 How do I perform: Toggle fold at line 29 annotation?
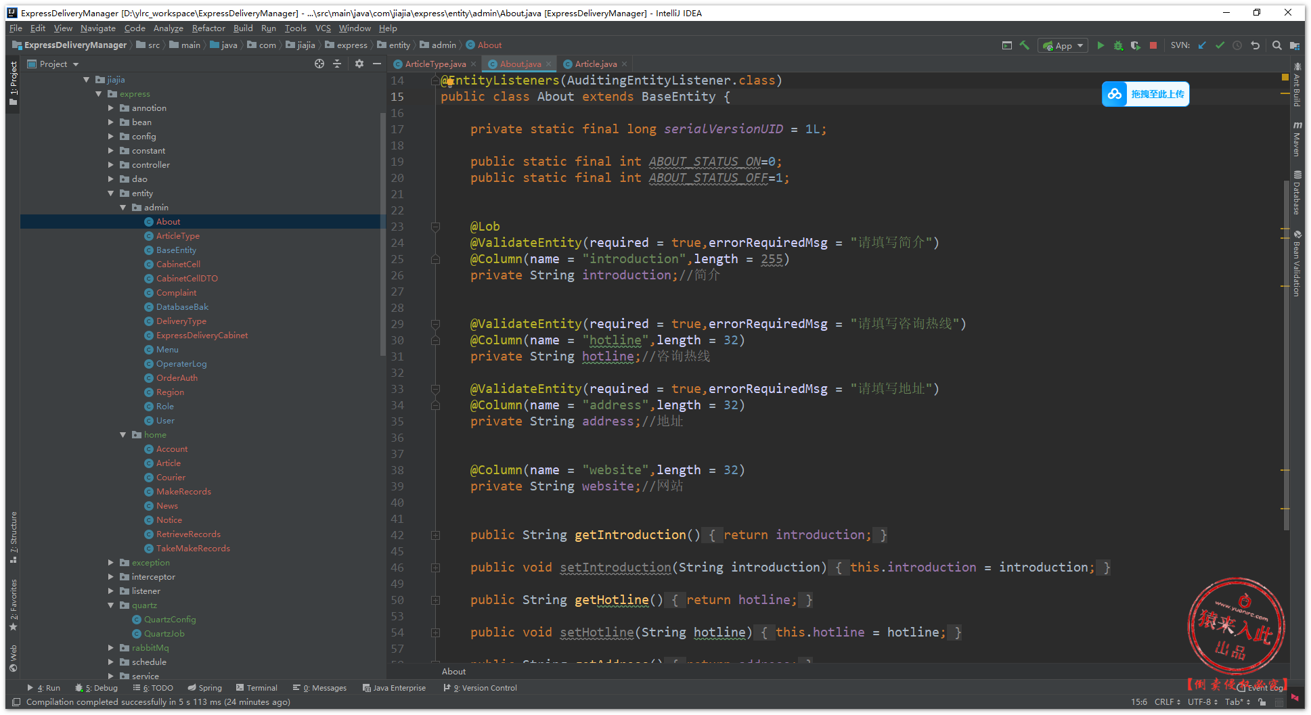pyautogui.click(x=435, y=324)
